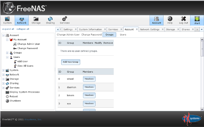This screenshot has width=204, height=127.
Task: Collapse the Account tree node
Action: click(x=3, y=35)
